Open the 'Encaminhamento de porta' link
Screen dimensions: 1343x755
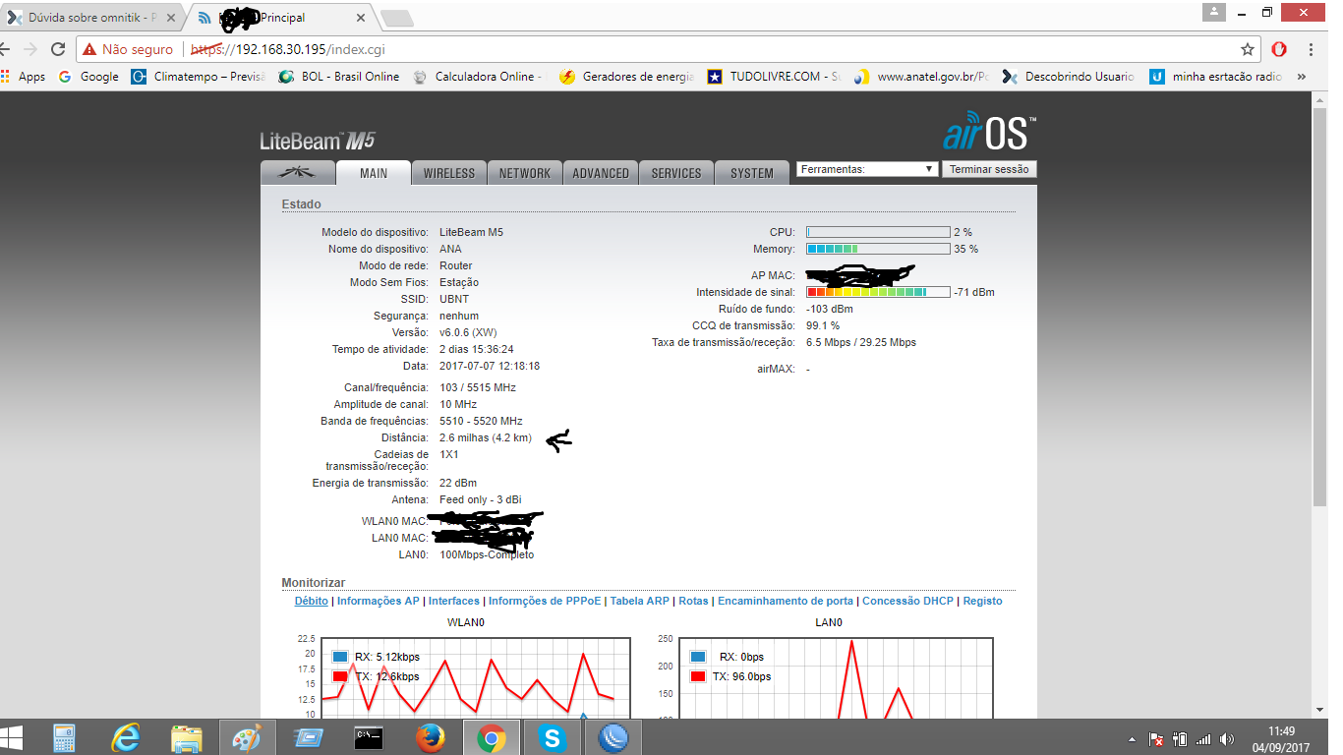[x=786, y=601]
